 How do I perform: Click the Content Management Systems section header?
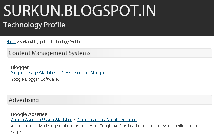109,53
